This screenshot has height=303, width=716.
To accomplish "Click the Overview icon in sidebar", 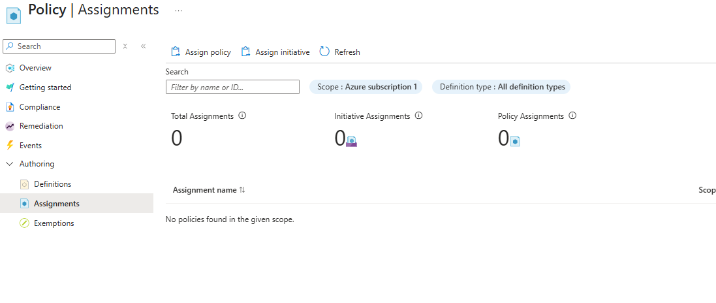I will pos(10,68).
